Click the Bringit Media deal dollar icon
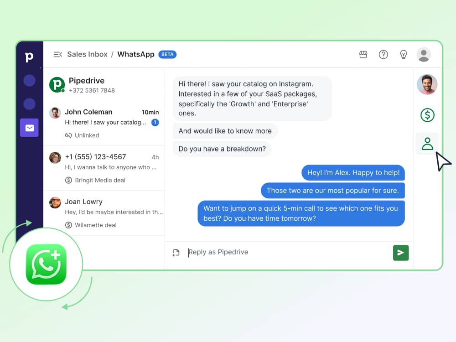Screen dimensions: 456x342 (68, 180)
